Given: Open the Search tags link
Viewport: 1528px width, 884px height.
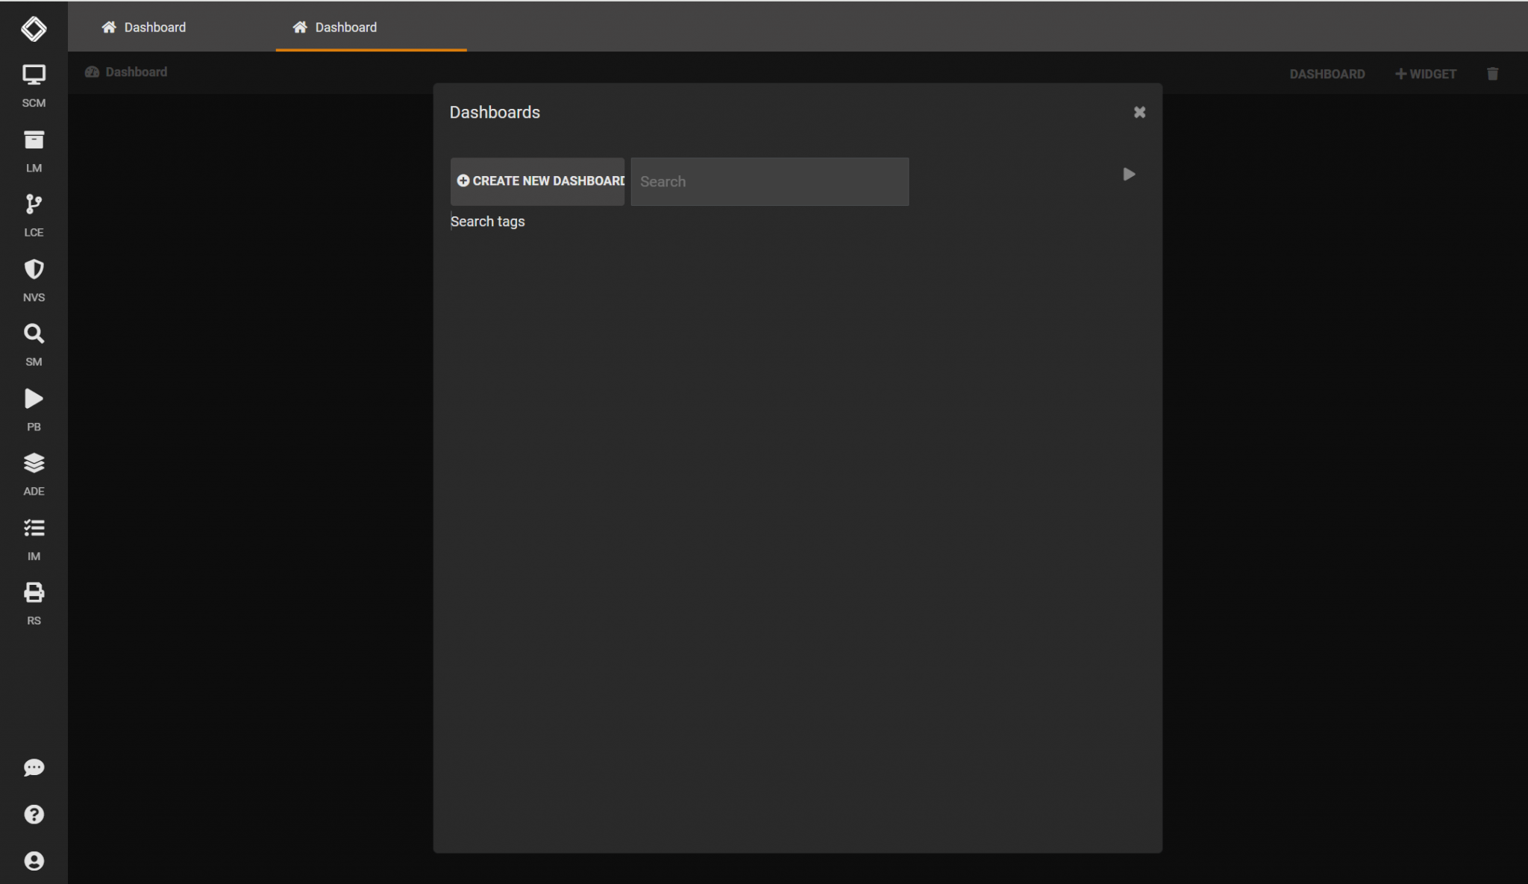Looking at the screenshot, I should (487, 221).
